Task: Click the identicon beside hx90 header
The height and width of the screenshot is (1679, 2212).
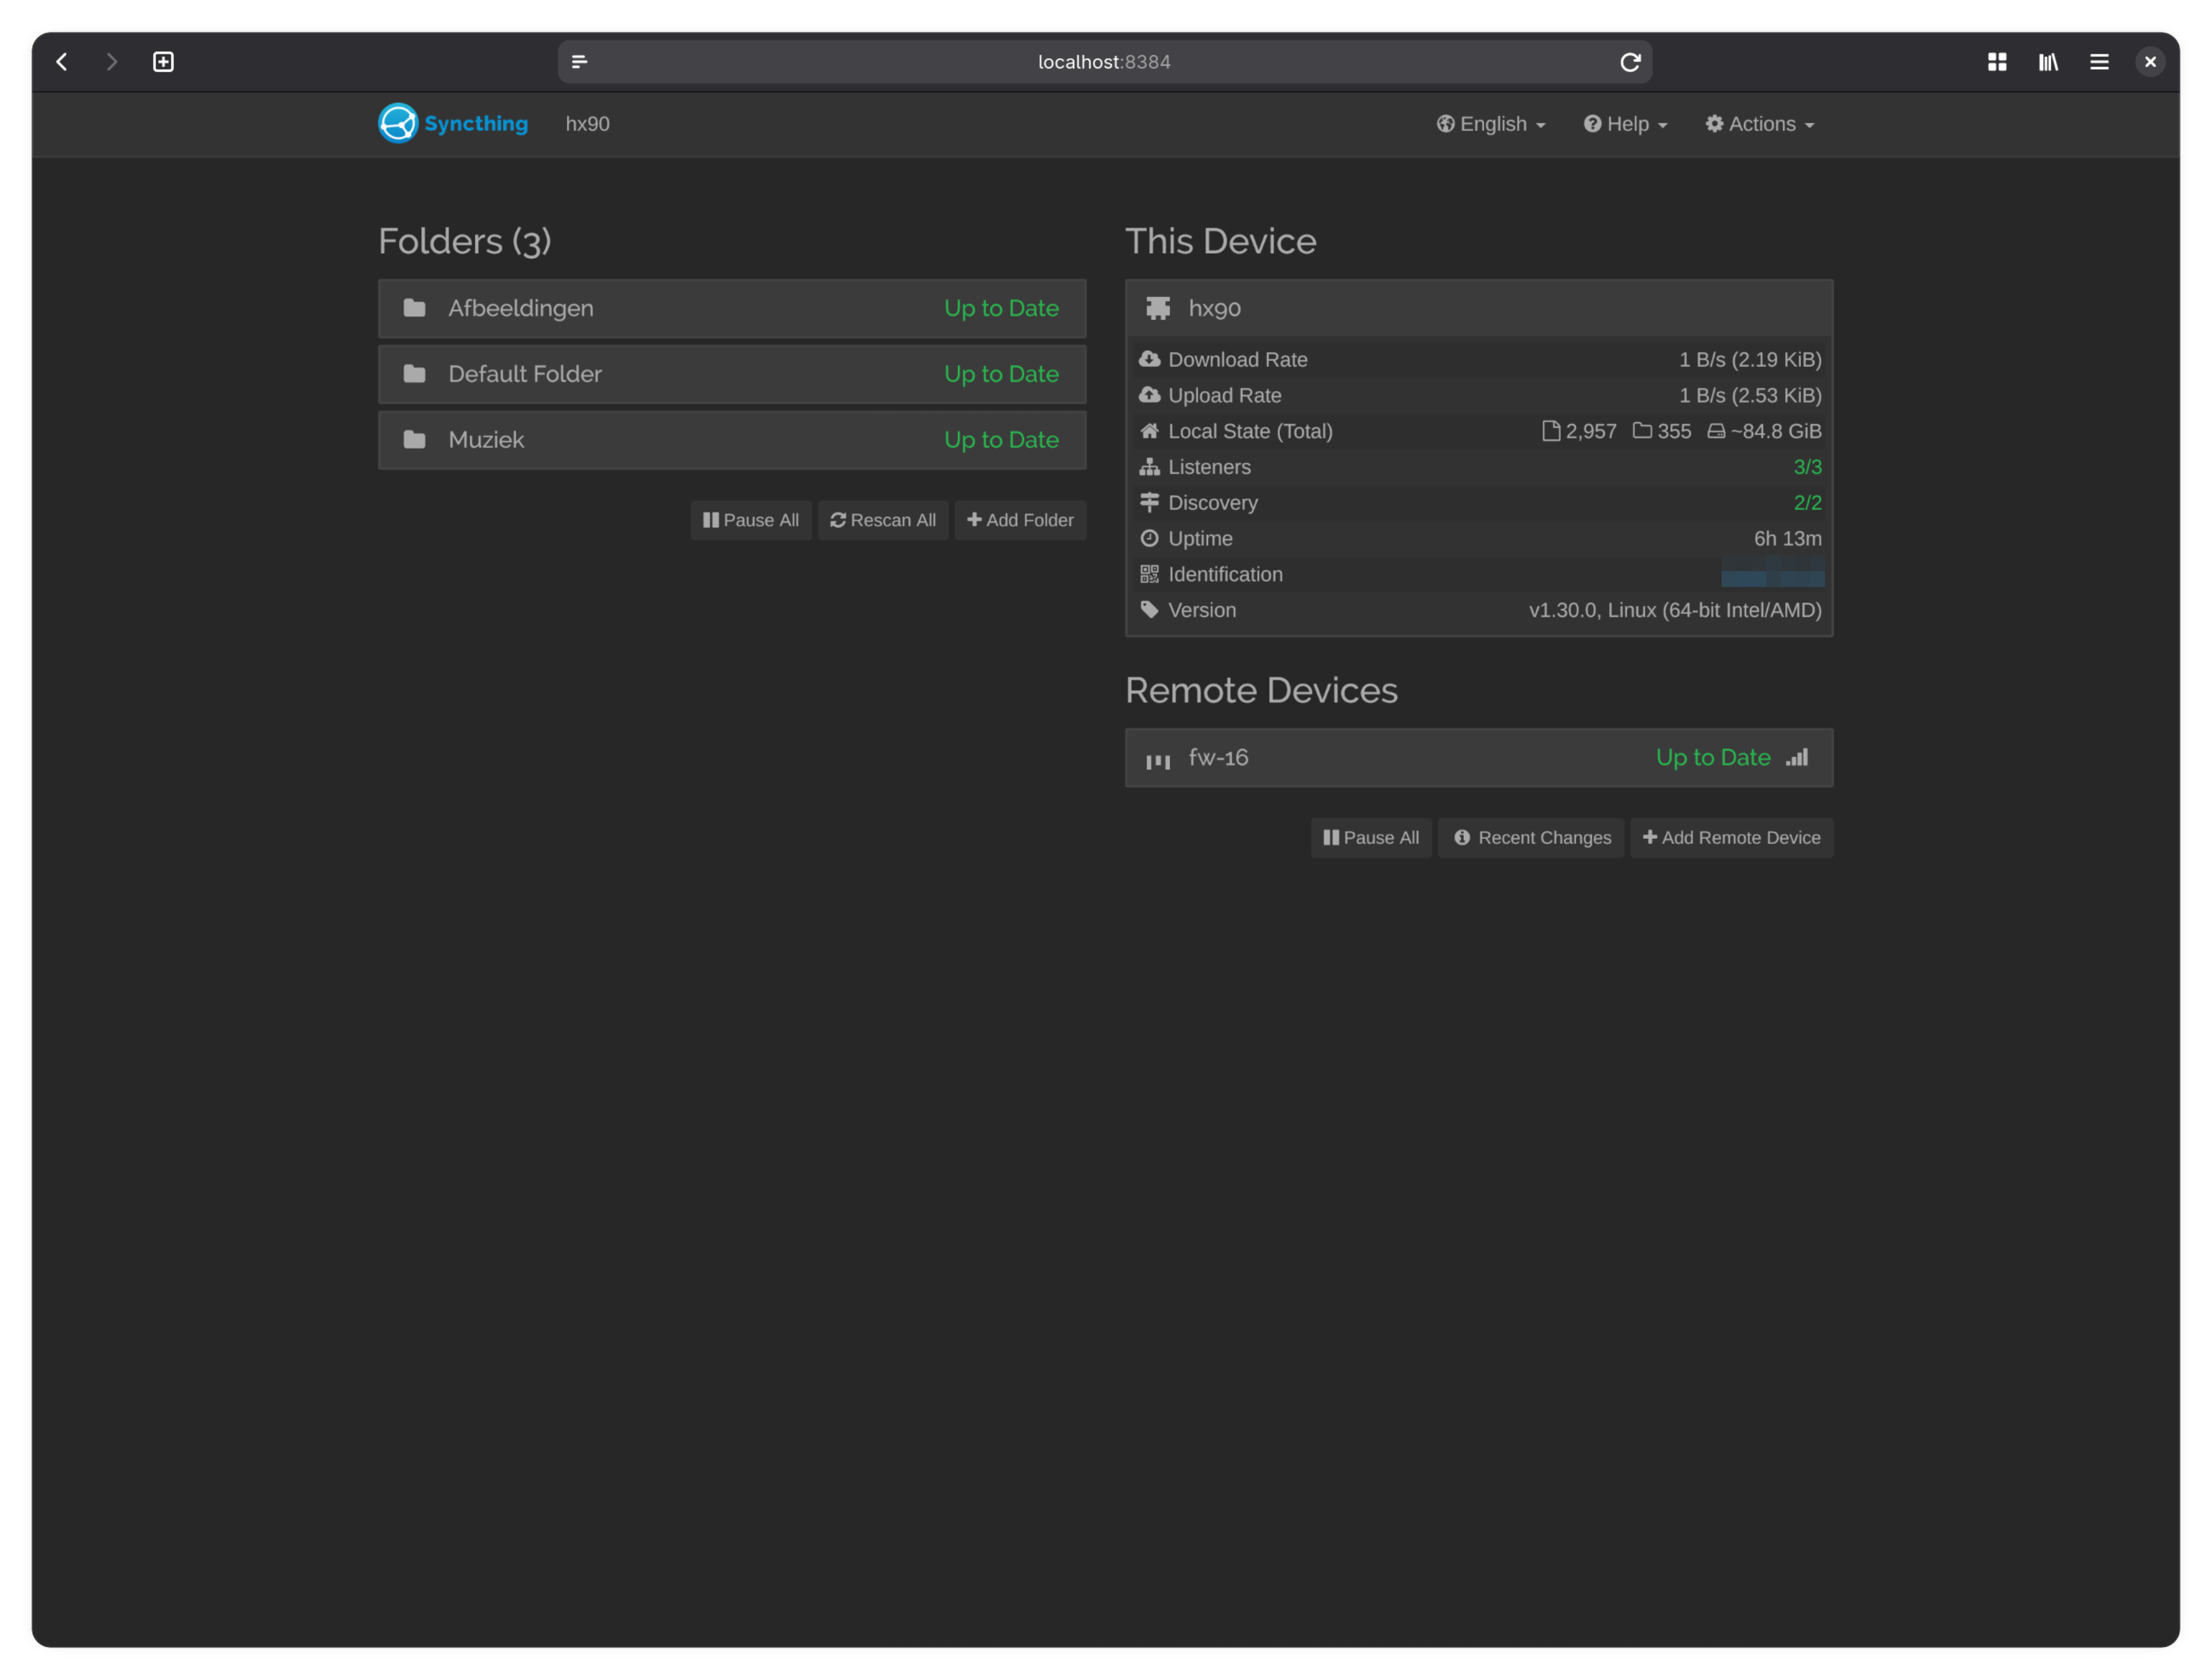Action: click(x=1158, y=308)
